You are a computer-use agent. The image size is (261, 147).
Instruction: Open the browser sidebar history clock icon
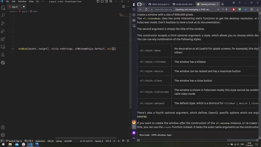134,9
